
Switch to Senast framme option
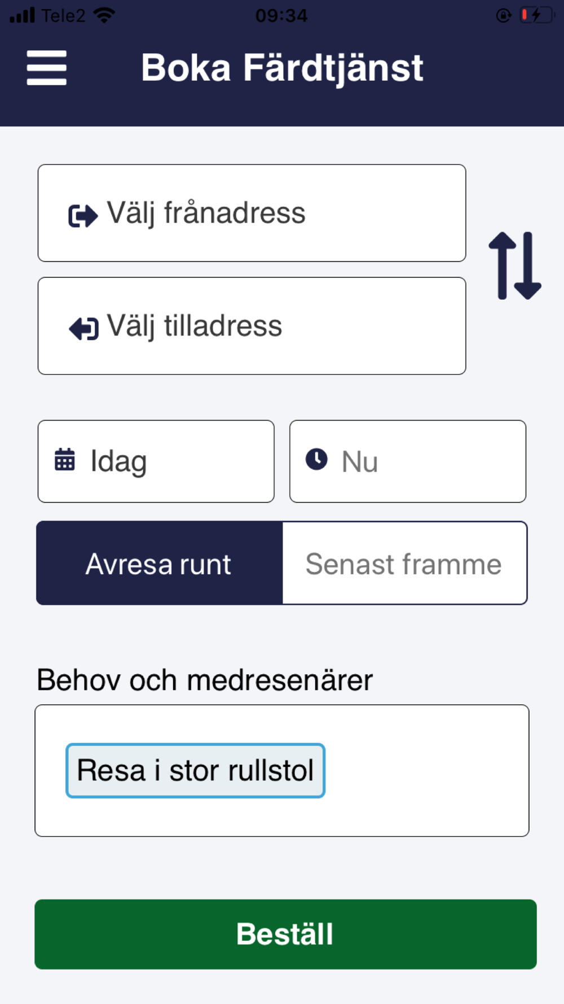click(x=405, y=563)
